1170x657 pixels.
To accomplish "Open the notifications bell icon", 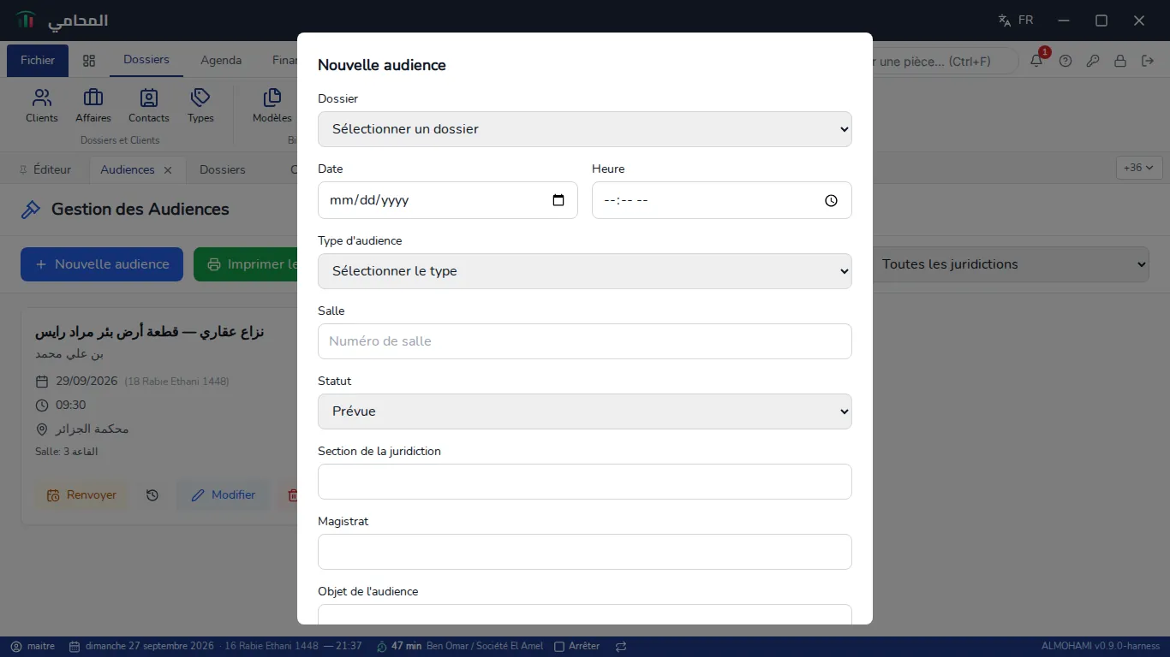I will pos(1036,61).
